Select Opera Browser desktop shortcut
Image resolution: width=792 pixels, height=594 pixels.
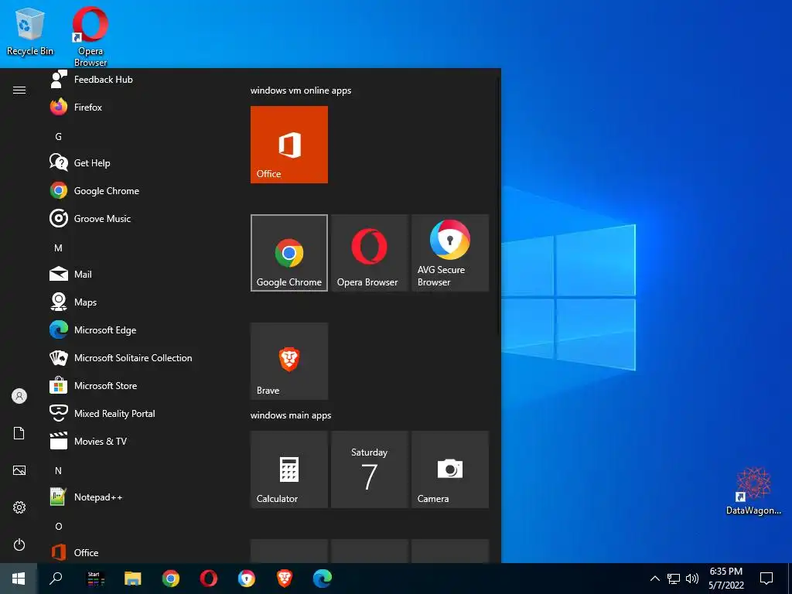(x=90, y=36)
